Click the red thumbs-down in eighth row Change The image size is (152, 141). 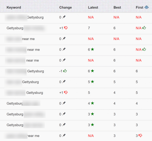tap(66, 92)
